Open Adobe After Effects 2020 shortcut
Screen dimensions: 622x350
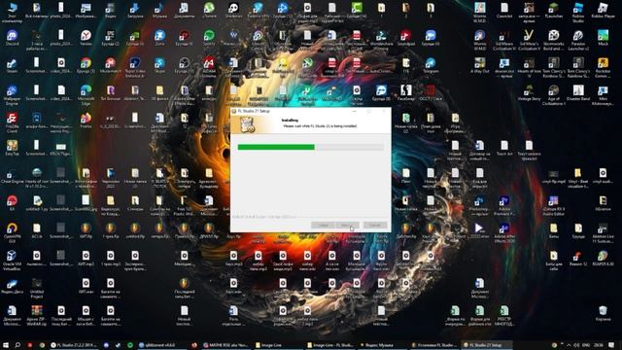point(504,233)
